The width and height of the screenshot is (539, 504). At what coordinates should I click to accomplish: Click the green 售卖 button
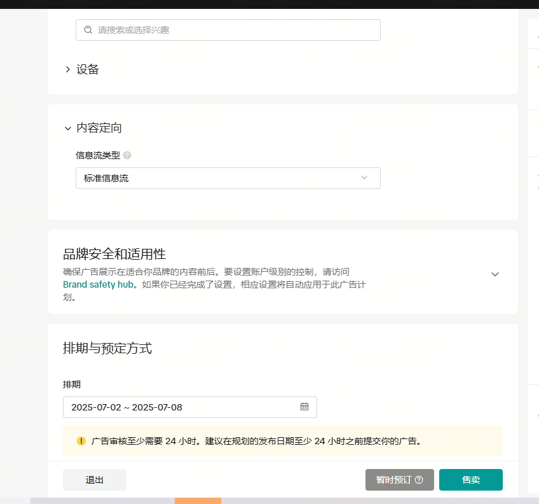470,480
